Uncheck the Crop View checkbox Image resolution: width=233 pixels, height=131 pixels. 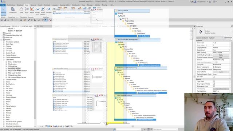pos(214,82)
